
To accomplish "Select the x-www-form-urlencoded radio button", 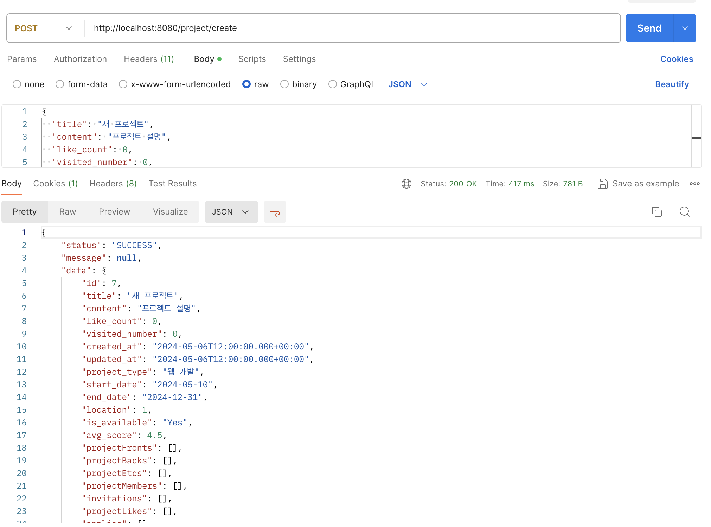I will (x=123, y=84).
